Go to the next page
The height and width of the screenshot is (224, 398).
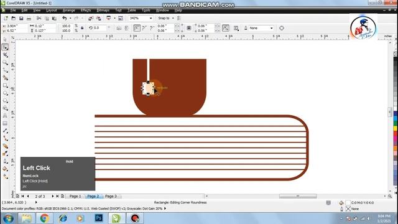point(52,197)
